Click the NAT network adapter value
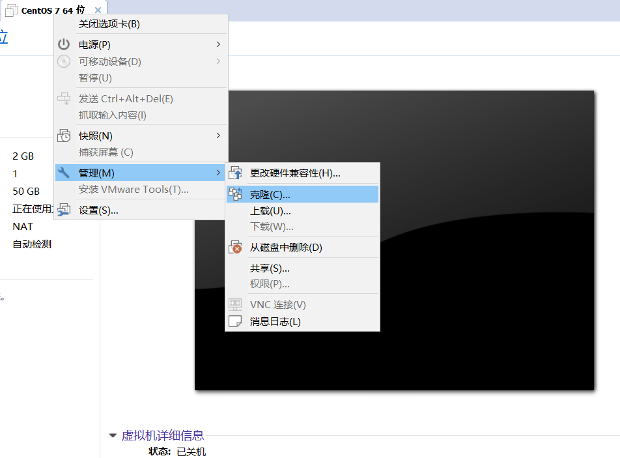 coord(23,227)
